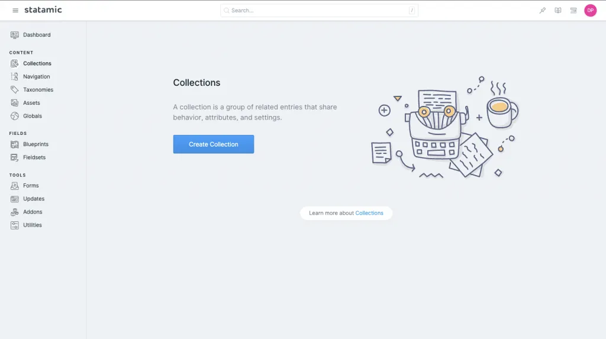Click the statamic logo
The image size is (606, 339).
tap(43, 9)
